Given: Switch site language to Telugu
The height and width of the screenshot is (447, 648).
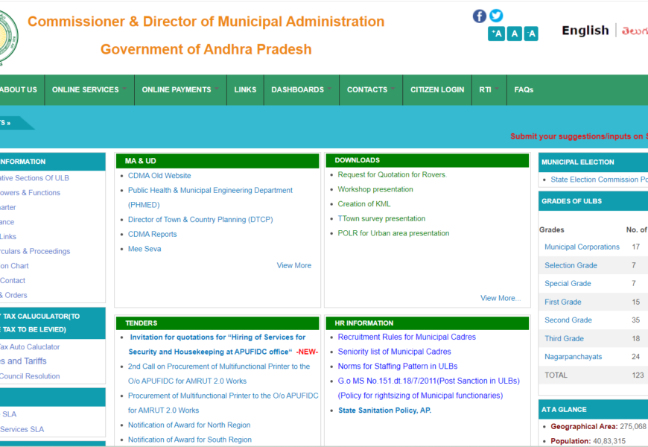Looking at the screenshot, I should tap(633, 31).
